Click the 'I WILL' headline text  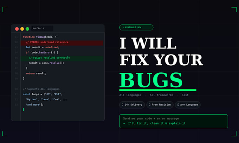click(148, 43)
